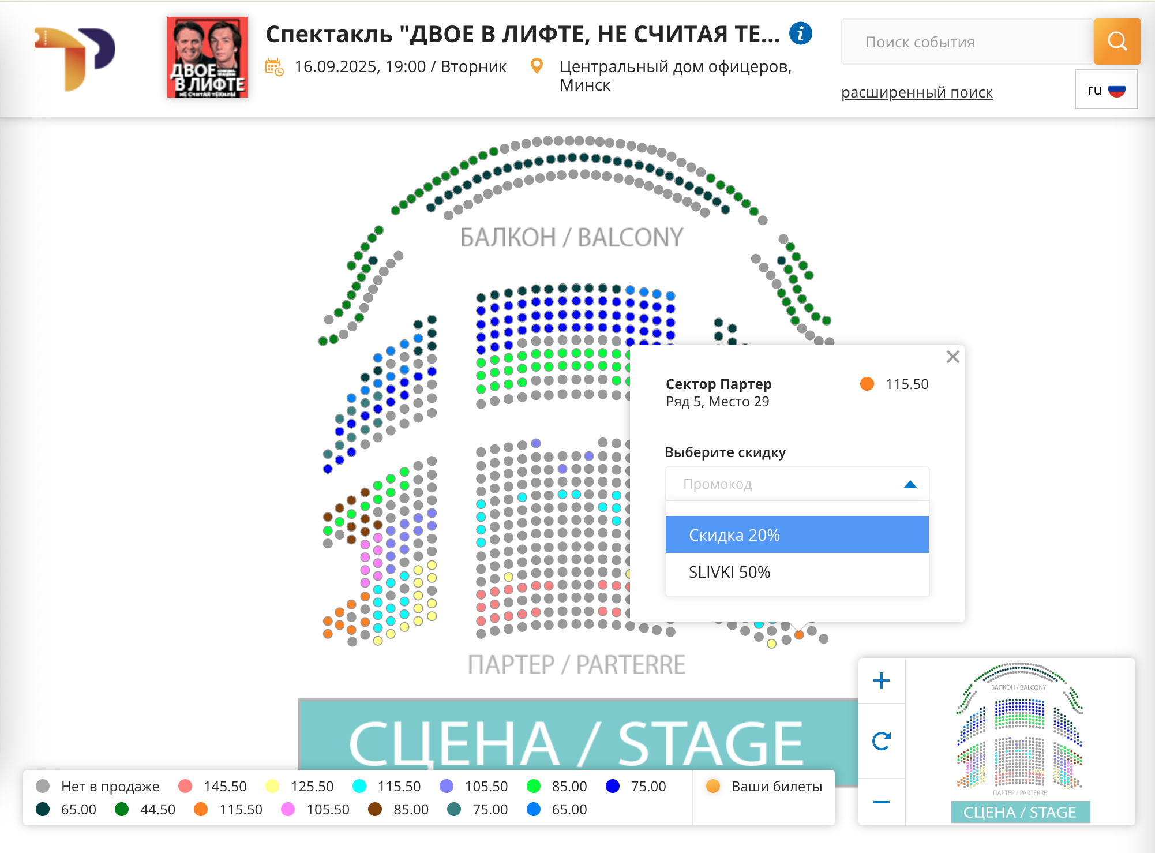Select the Скидка 20% option
The image size is (1155, 853).
coord(797,535)
